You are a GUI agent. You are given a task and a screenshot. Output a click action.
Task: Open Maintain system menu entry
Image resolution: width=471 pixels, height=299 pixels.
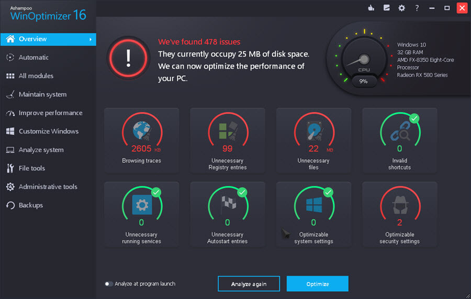[x=43, y=94]
